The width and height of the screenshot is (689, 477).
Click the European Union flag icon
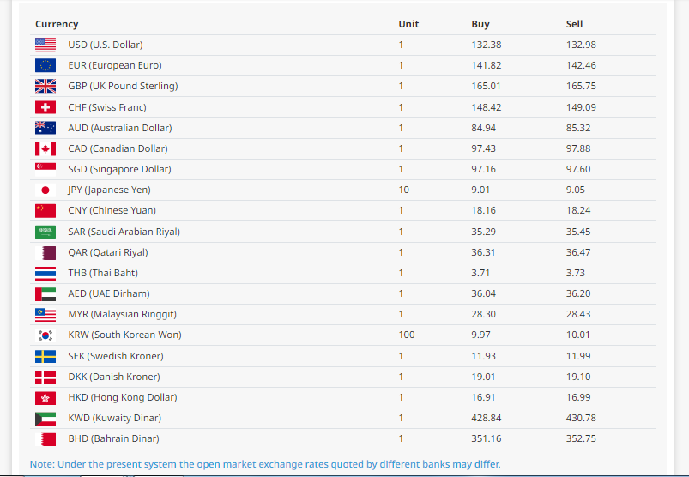[x=45, y=65]
